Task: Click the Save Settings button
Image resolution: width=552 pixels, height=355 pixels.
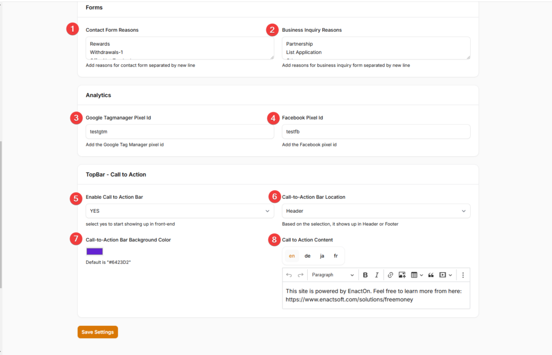Action: click(x=98, y=332)
